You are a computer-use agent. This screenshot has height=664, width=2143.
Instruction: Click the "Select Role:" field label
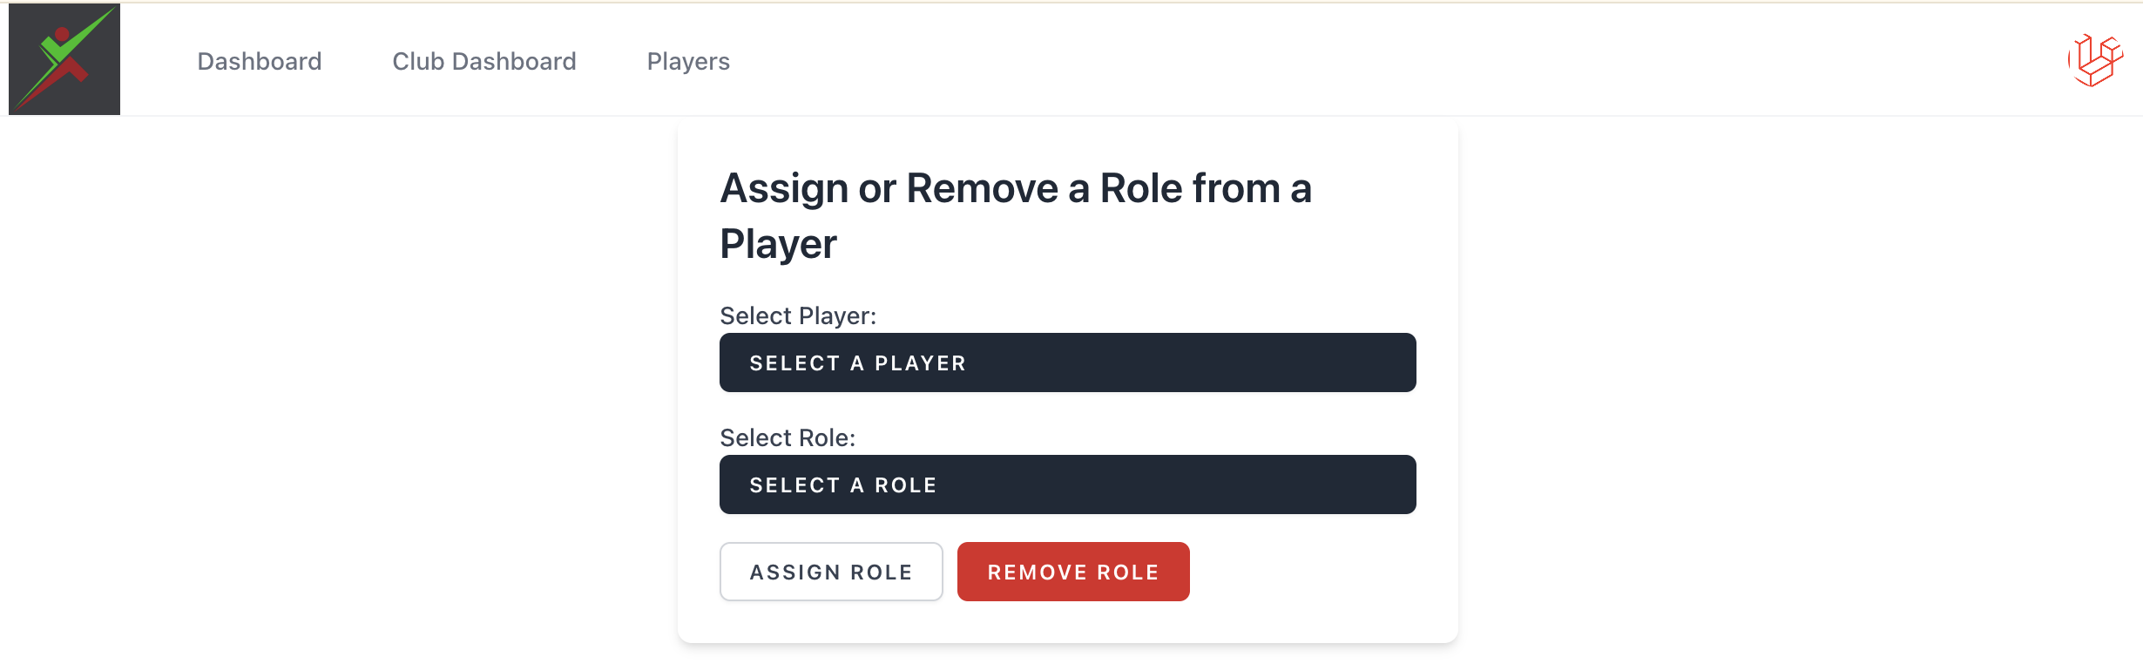click(787, 437)
